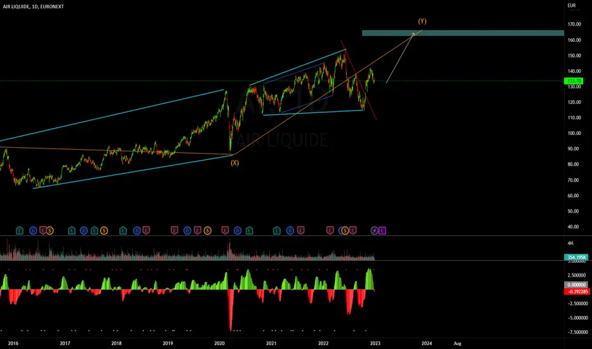Click the purple upcoming earnings (E) marker
The height and width of the screenshot is (349, 592).
pyautogui.click(x=382, y=230)
